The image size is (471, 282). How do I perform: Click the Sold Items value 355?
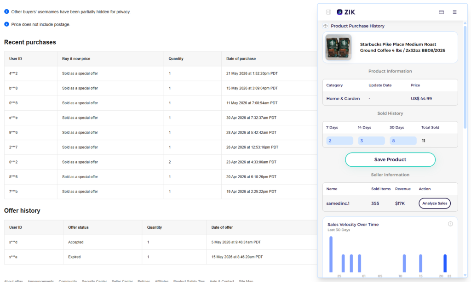pos(375,203)
